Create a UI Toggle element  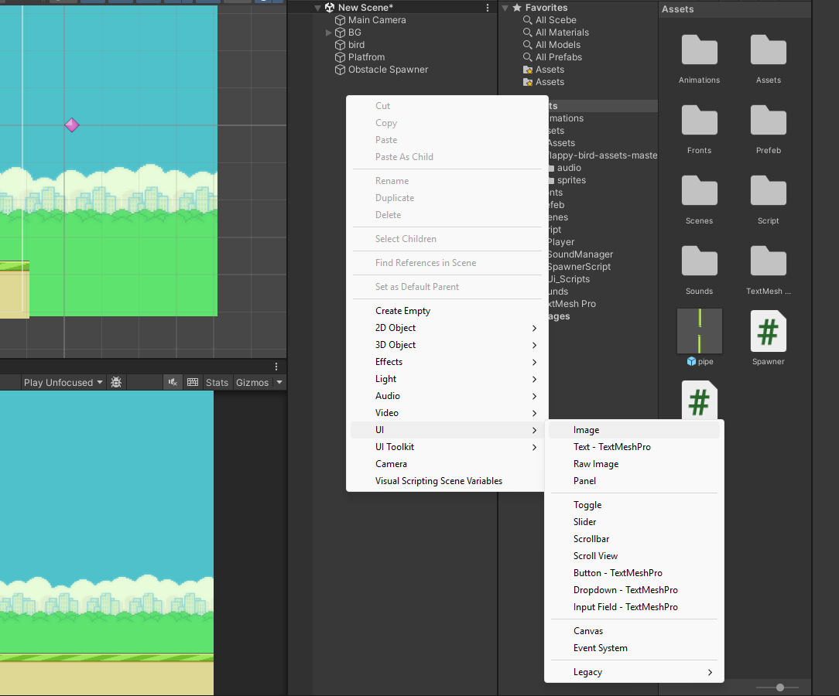(634, 505)
